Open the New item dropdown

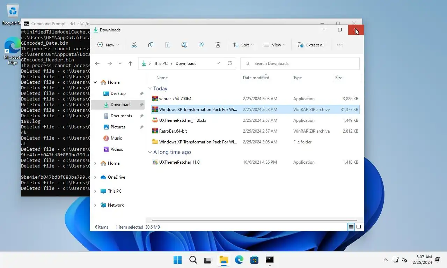108,45
